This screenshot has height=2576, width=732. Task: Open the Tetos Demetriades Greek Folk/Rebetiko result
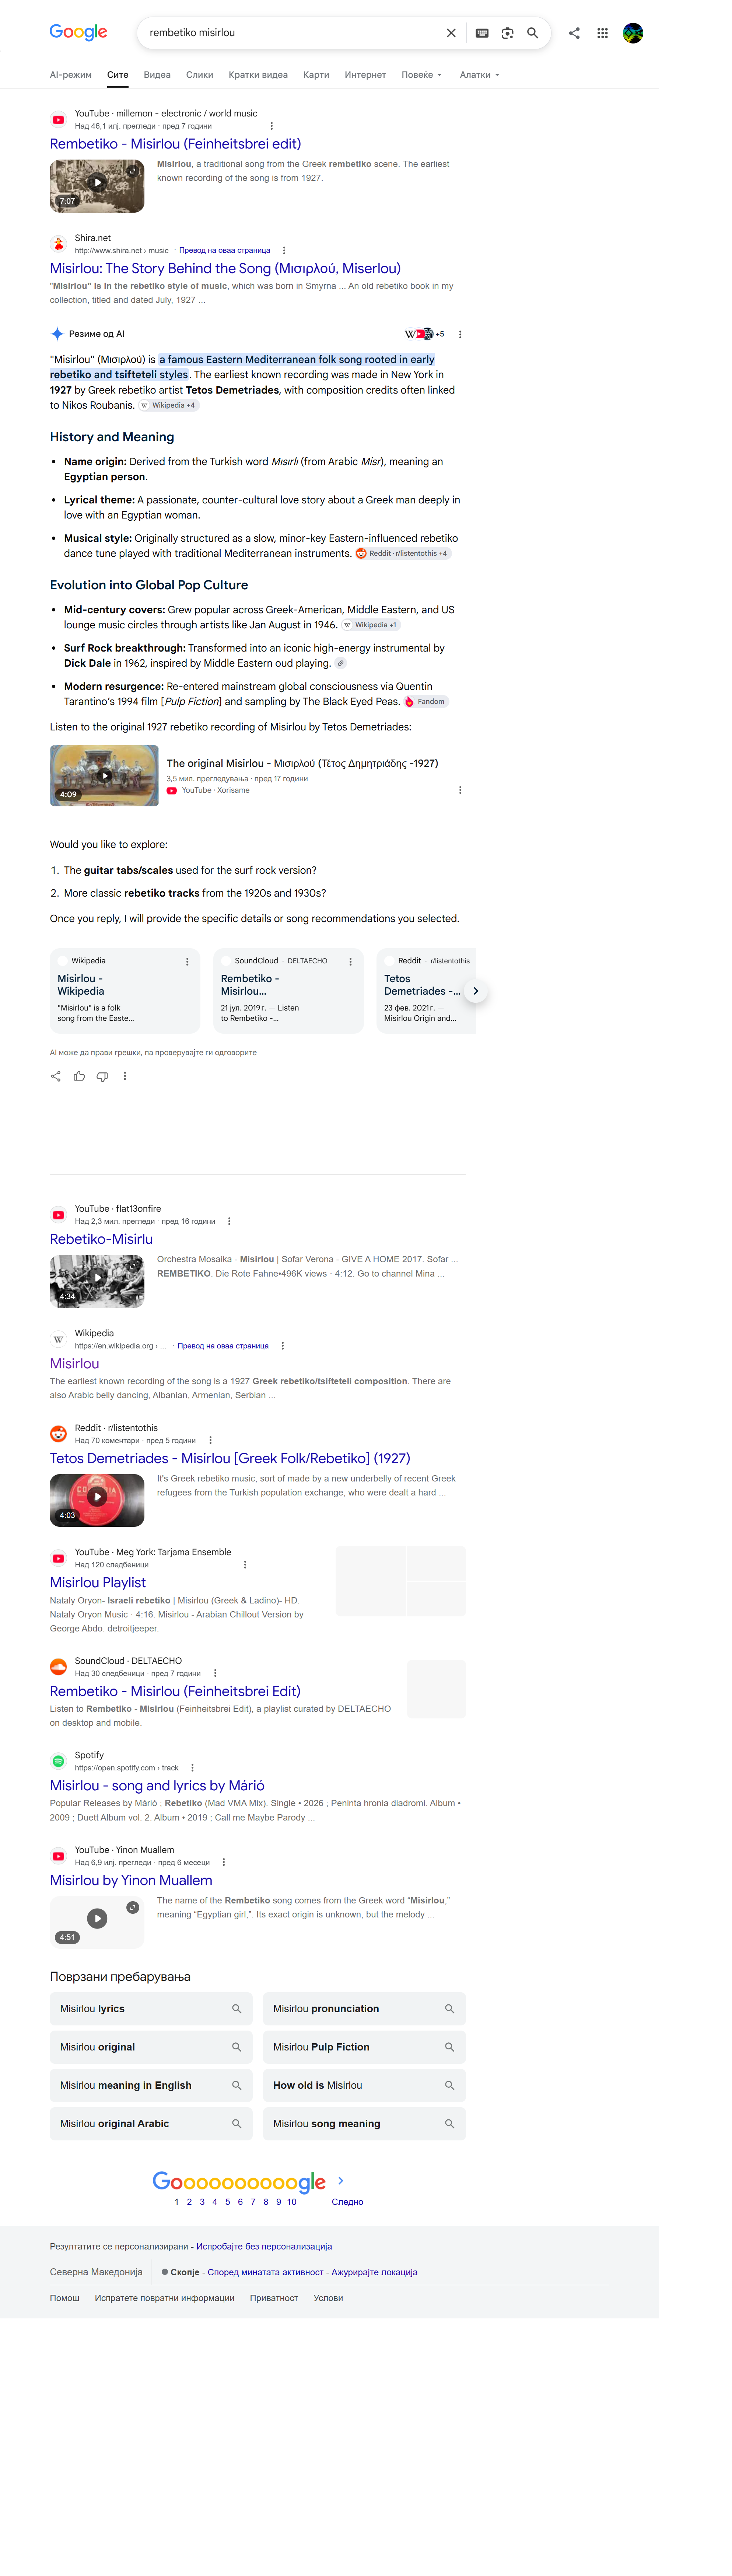[x=230, y=1458]
